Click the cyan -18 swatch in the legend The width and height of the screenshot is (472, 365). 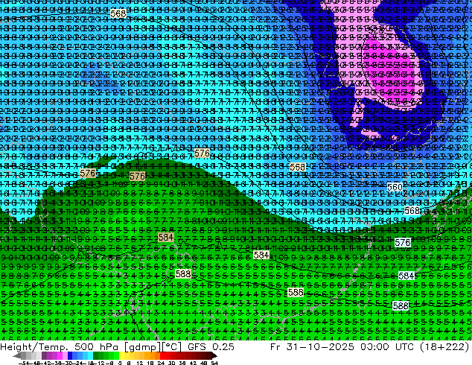click(91, 355)
